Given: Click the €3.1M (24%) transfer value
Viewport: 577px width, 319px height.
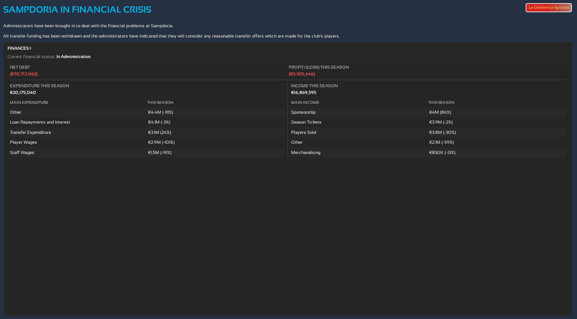Looking at the screenshot, I should click(x=160, y=132).
